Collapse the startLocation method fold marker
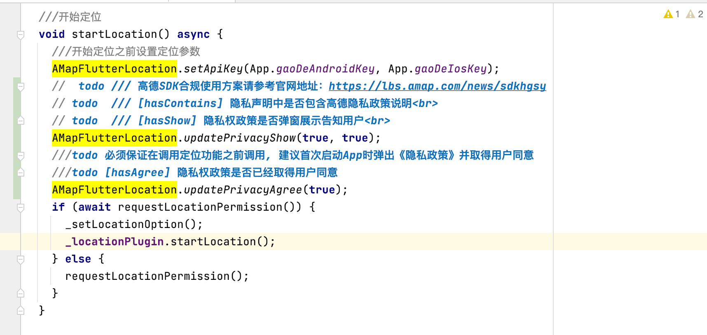 (21, 35)
